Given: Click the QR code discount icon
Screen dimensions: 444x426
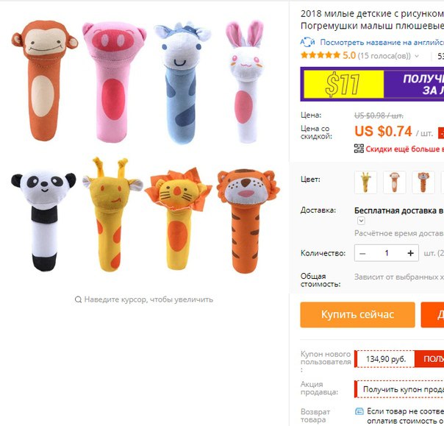Looking at the screenshot, I should (x=359, y=149).
